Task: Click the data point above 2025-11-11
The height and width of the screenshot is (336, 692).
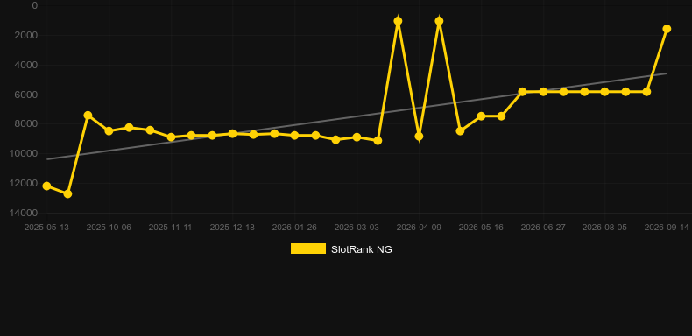Action: (x=171, y=137)
